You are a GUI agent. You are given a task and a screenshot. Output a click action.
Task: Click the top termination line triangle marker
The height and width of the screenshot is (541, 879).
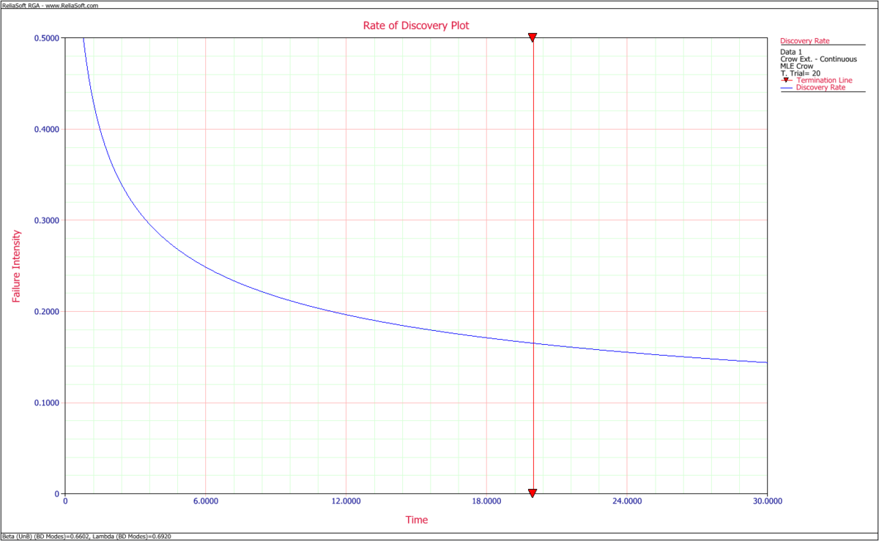[533, 37]
